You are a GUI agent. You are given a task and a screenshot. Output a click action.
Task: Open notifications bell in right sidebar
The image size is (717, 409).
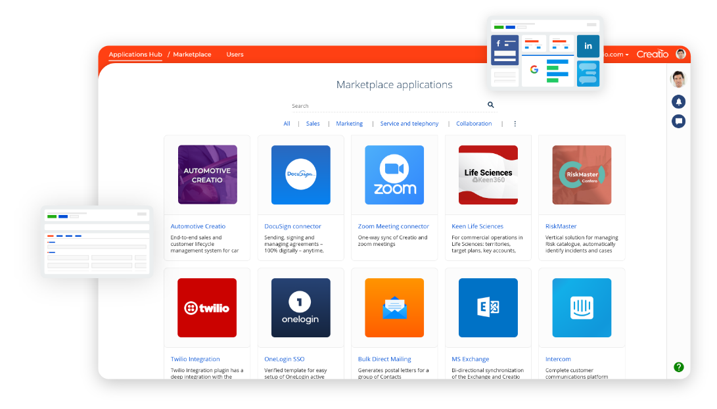coord(679,101)
